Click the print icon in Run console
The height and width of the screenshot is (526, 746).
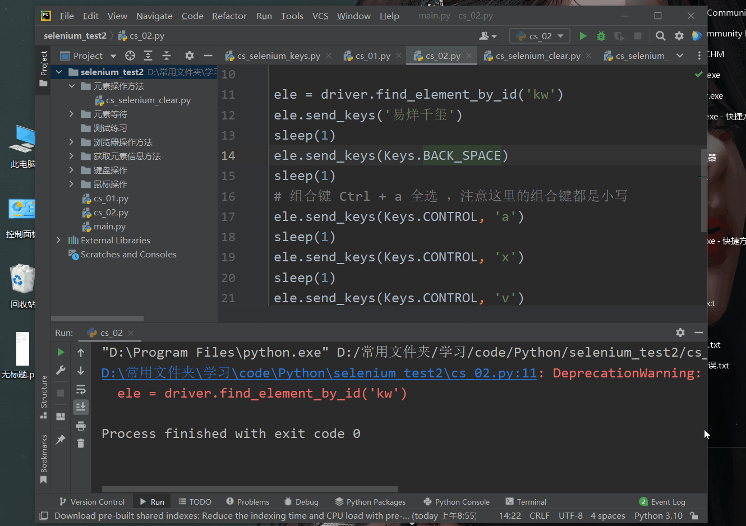pos(81,425)
